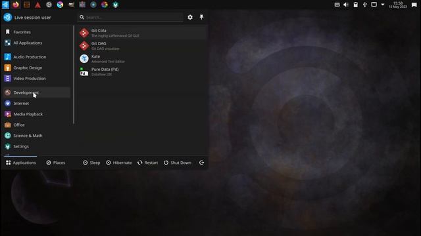Click the Live session user name
This screenshot has height=236, width=421.
point(32,18)
